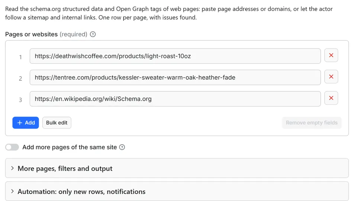Open help icon beside Add more pages

click(122, 147)
